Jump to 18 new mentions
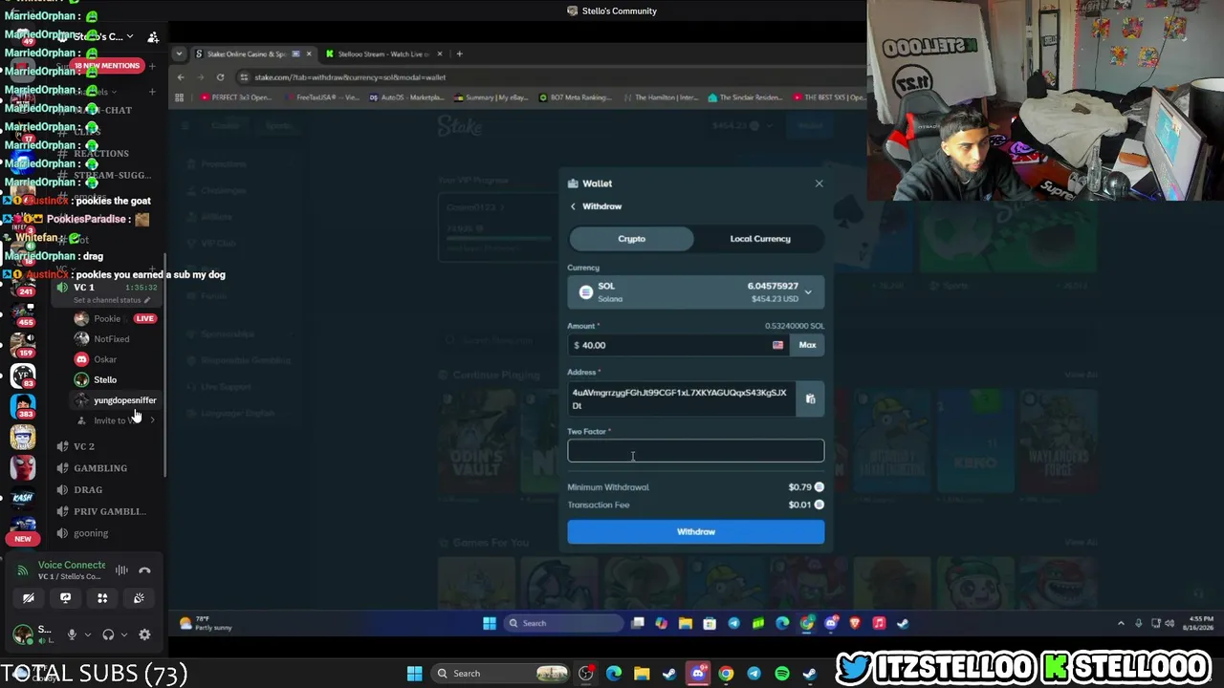 [x=108, y=66]
